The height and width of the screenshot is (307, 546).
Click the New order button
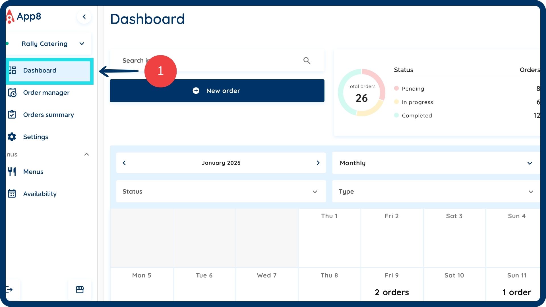pos(217,91)
